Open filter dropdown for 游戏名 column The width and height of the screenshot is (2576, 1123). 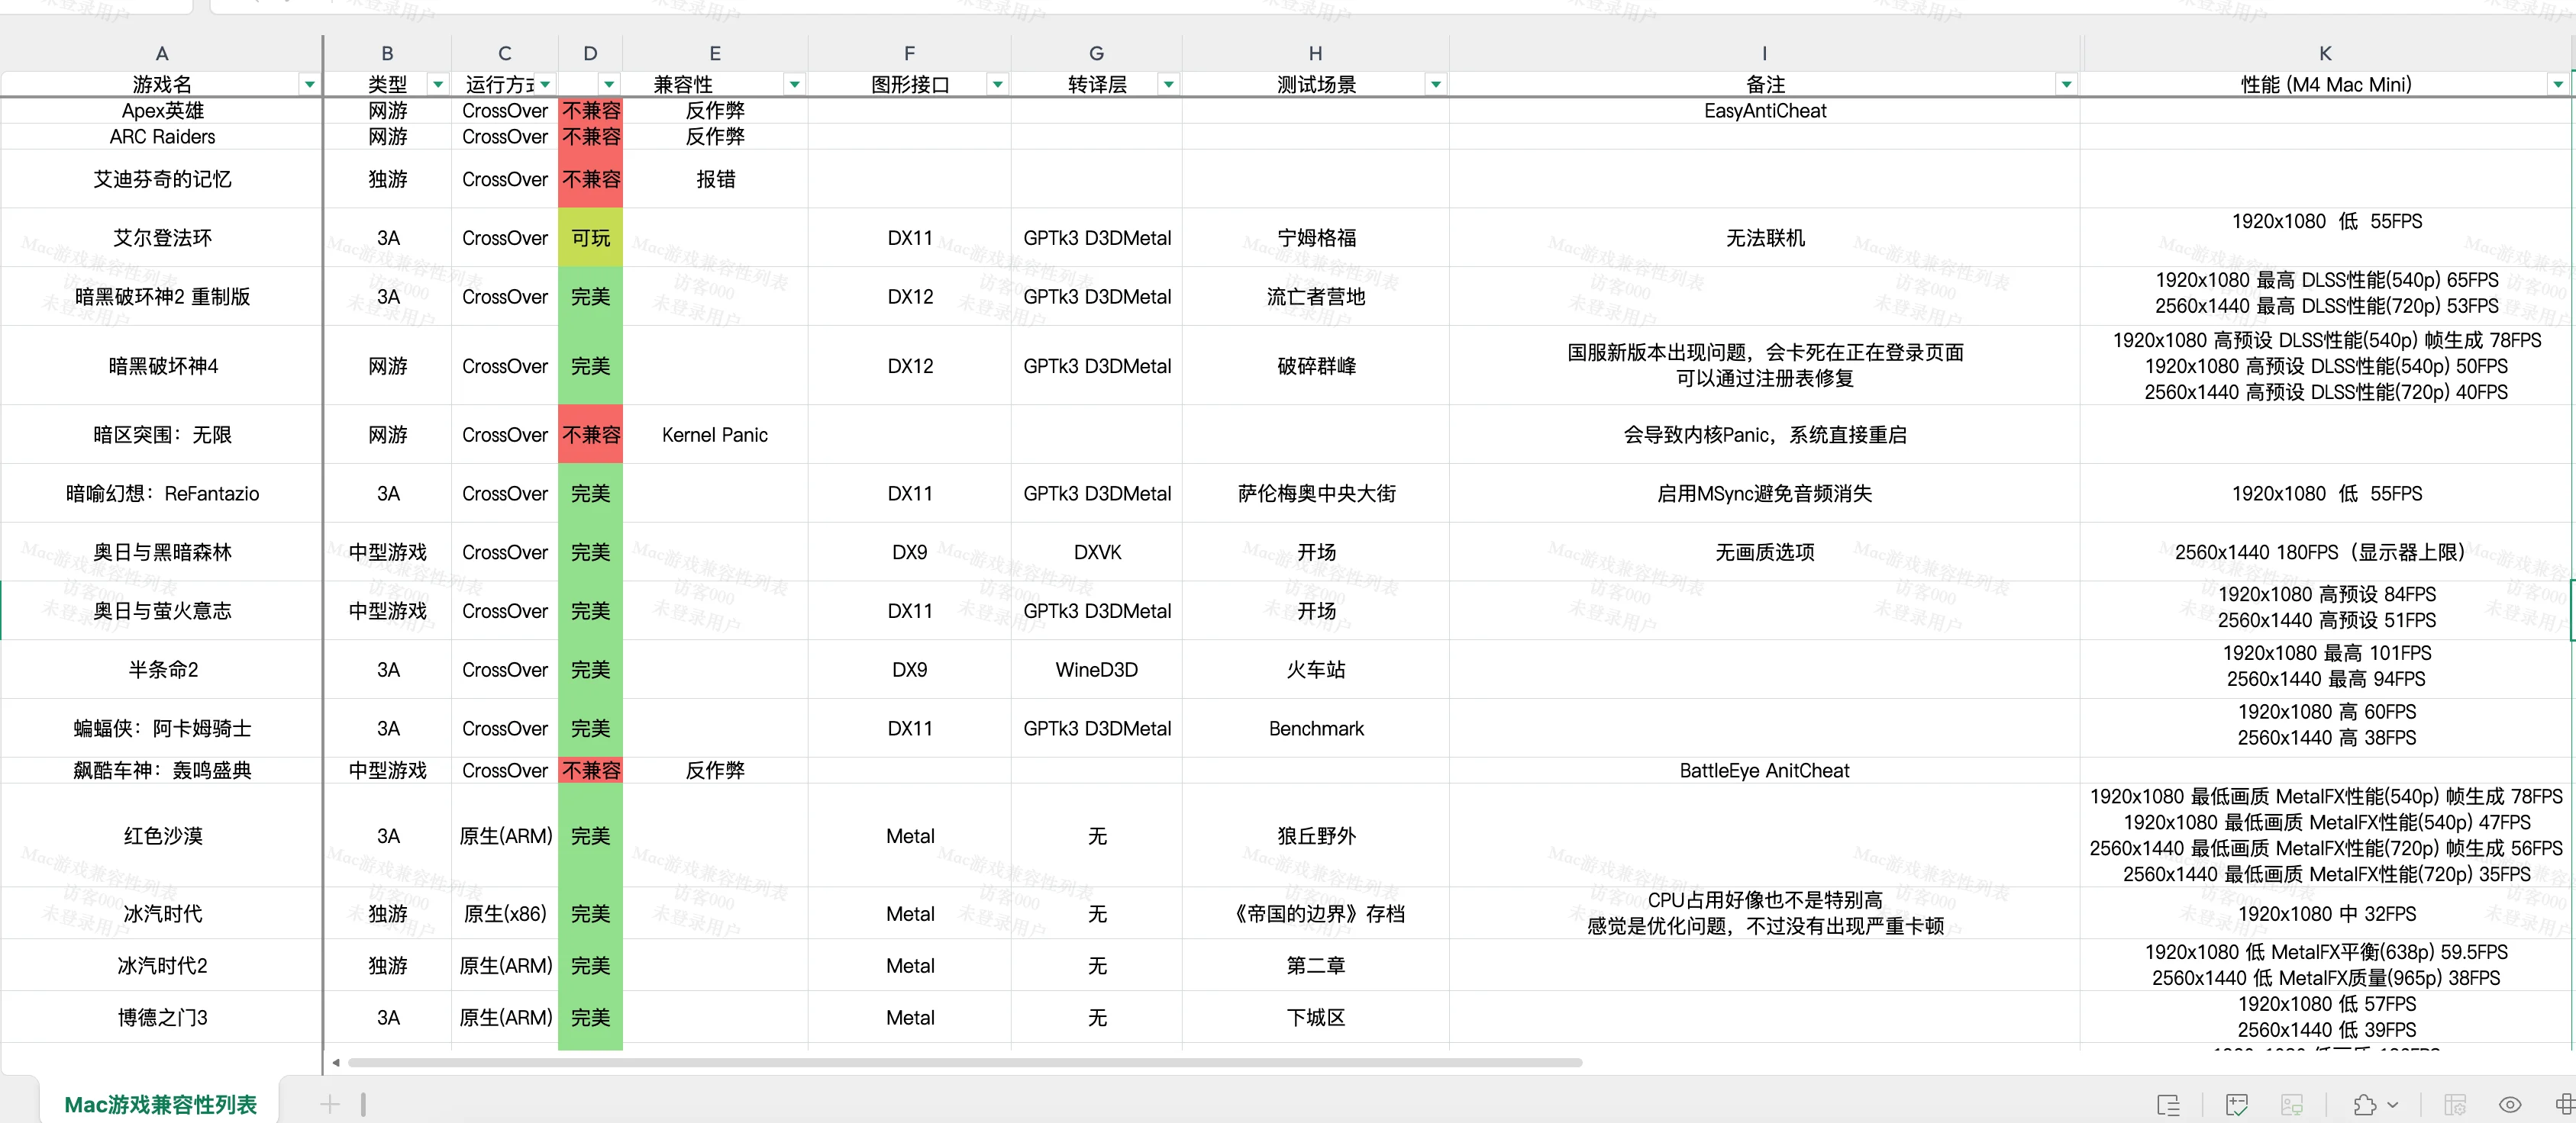pyautogui.click(x=309, y=85)
